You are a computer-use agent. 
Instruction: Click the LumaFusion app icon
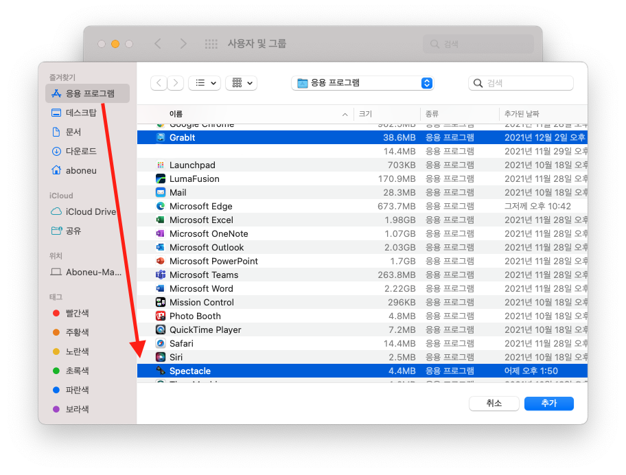[161, 179]
